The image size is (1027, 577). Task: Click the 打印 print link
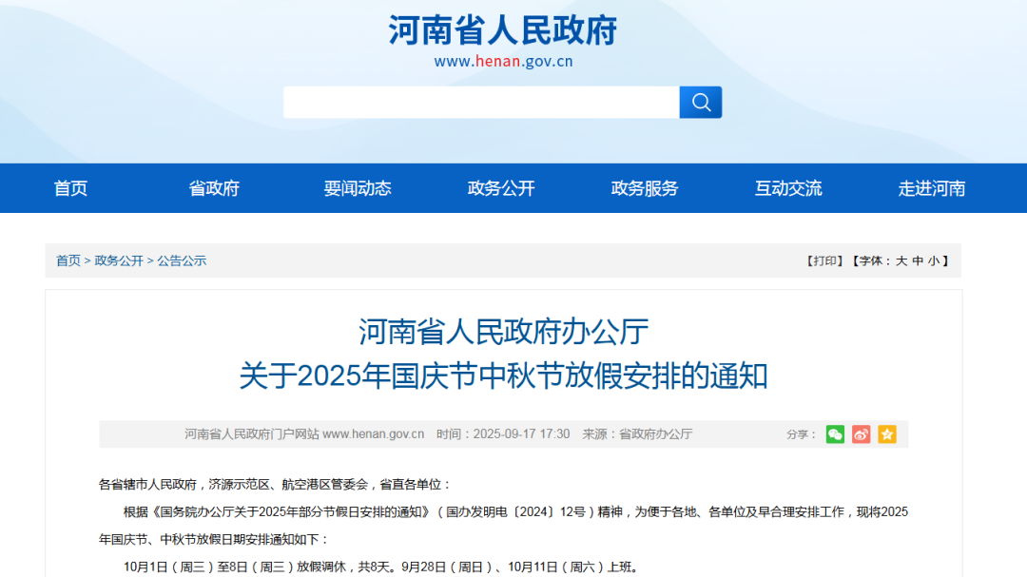coord(824,260)
